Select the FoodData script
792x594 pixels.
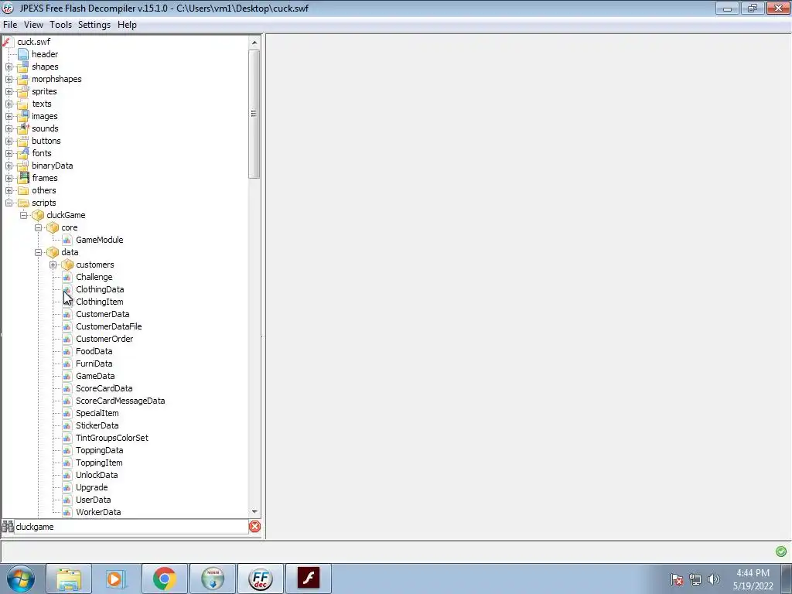tap(94, 351)
